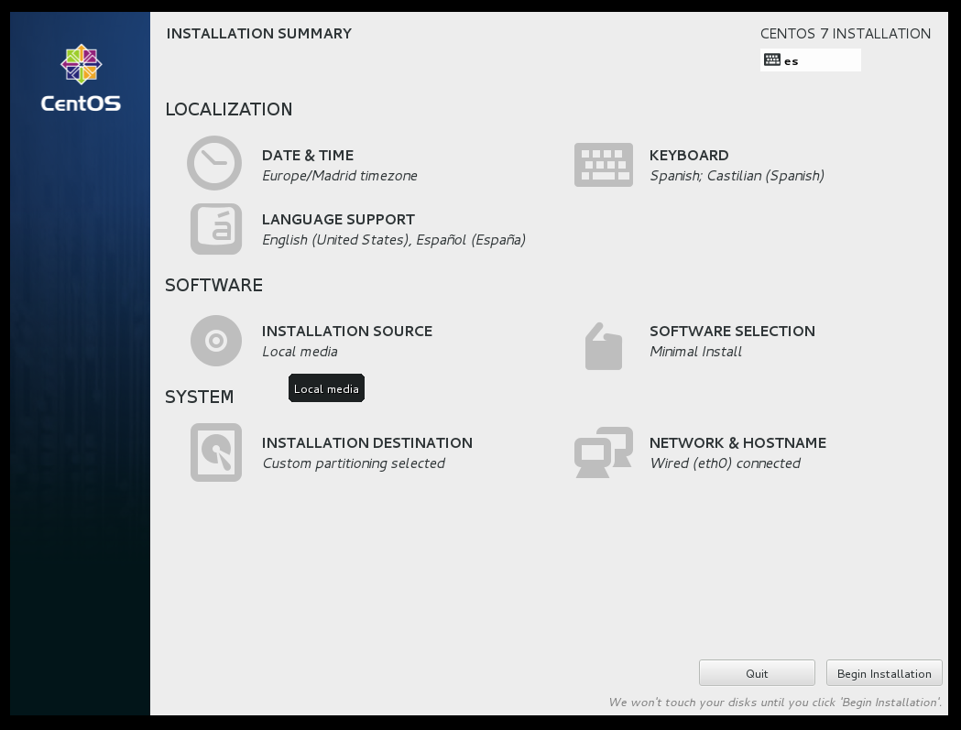Click the 'LOCALIZATION' section heading
Screen dimensions: 961x730
pos(229,109)
